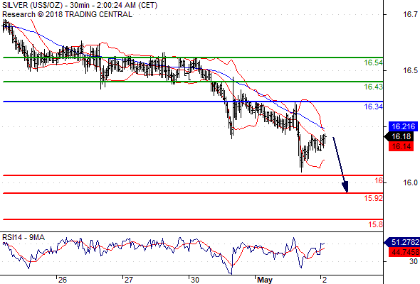Select the 16.43 green resistance label
The height and width of the screenshot is (284, 420).
click(373, 87)
